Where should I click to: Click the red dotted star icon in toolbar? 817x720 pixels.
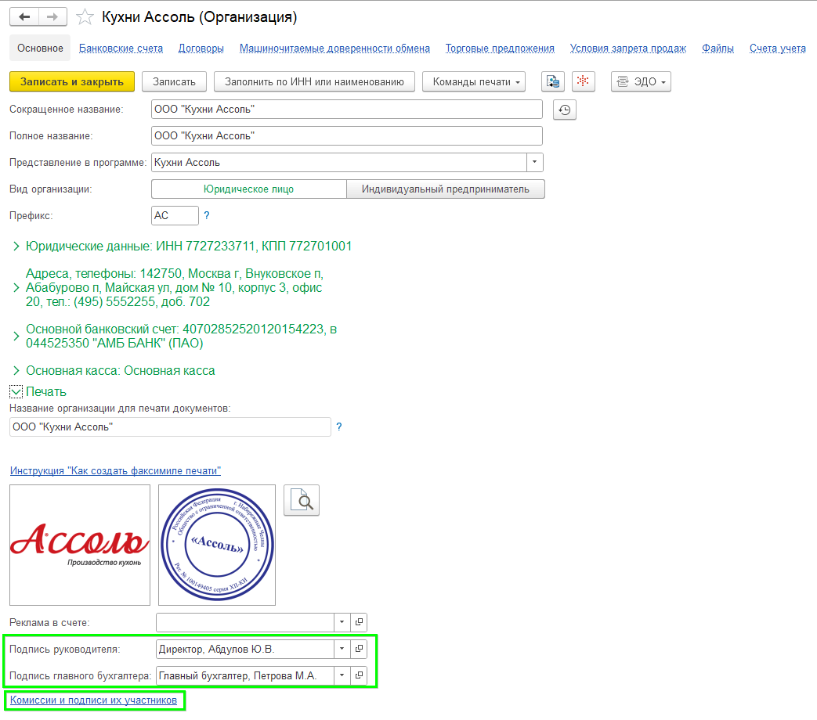[x=583, y=81]
